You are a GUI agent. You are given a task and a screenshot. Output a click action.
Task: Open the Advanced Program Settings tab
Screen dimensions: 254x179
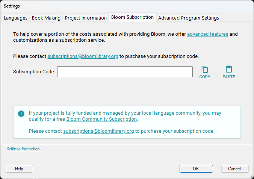pos(189,18)
